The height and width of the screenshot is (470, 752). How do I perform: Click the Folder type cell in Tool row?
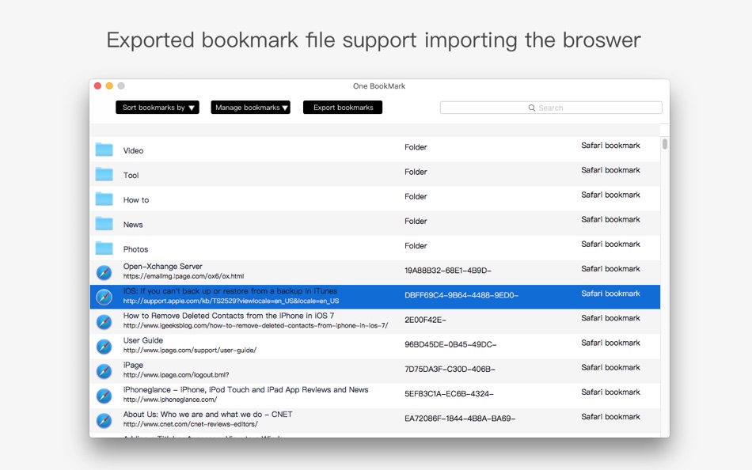tap(416, 172)
